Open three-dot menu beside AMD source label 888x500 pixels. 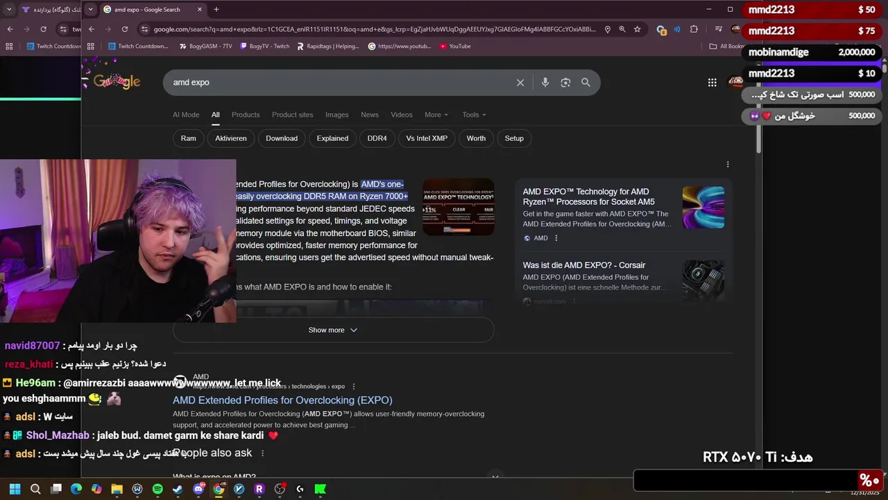[556, 238]
